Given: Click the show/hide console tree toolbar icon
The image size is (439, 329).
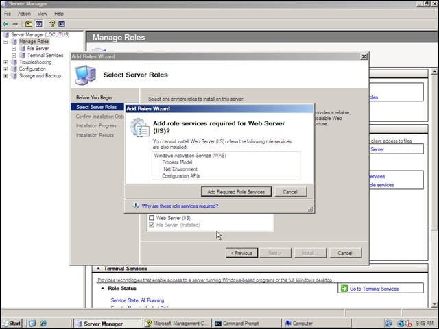Looking at the screenshot, I should tap(39, 24).
